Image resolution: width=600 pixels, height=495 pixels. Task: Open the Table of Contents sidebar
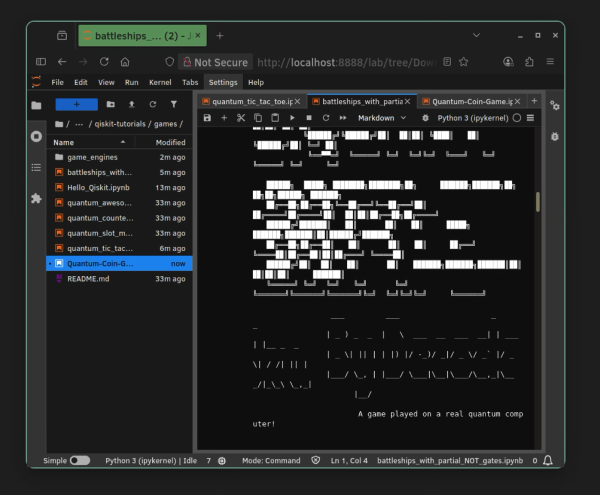tap(36, 167)
